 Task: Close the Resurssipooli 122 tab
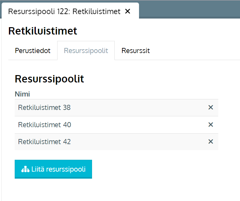tap(128, 12)
